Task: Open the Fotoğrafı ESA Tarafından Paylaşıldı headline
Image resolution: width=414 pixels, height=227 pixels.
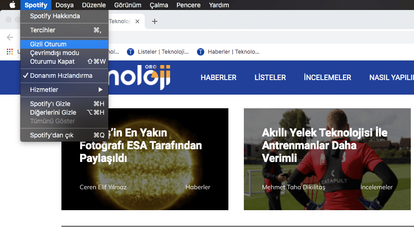Action: pyautogui.click(x=141, y=151)
